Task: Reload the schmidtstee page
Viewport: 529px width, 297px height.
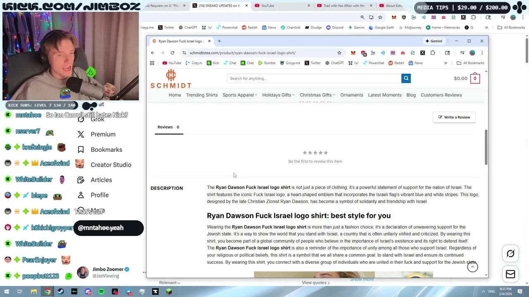Action: [x=172, y=53]
